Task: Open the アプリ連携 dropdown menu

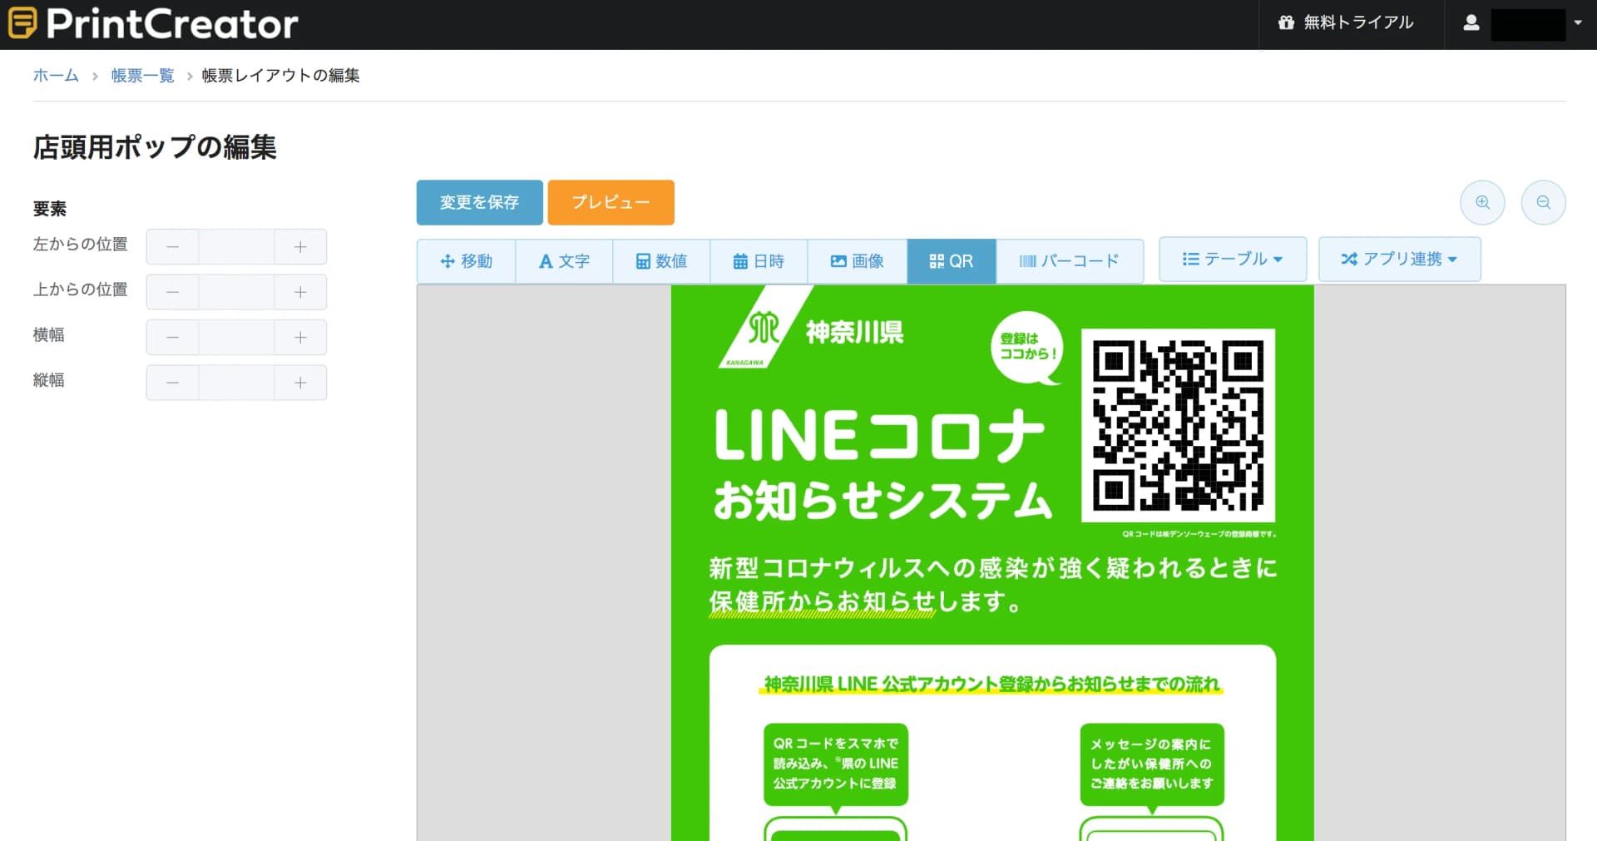Action: point(1398,260)
